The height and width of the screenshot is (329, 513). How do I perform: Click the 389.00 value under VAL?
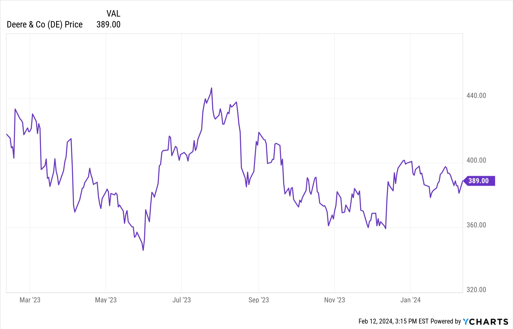[x=108, y=25]
